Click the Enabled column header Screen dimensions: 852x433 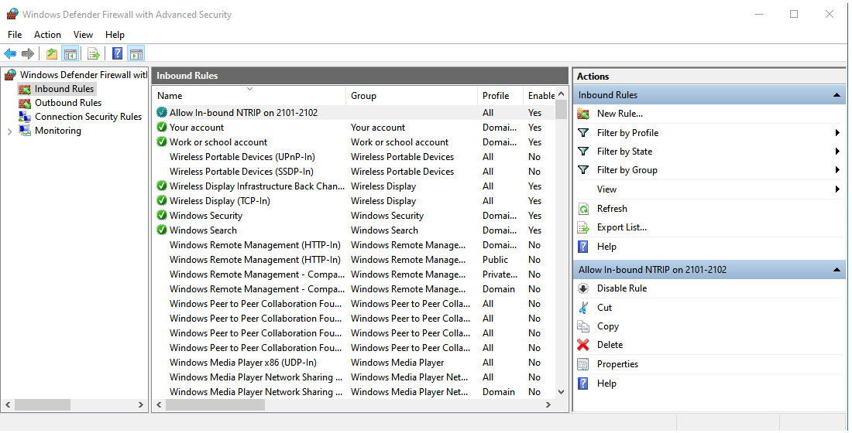540,96
